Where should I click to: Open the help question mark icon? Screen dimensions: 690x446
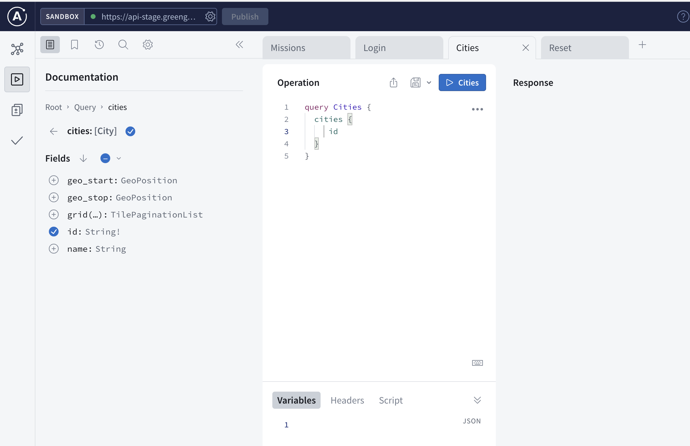[x=683, y=16]
